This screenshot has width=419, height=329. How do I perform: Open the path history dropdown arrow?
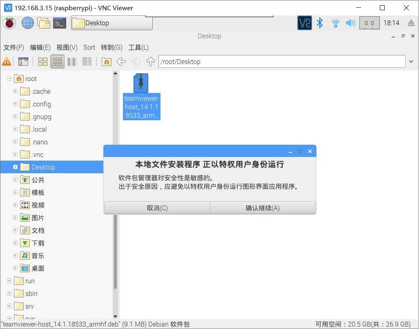411,62
